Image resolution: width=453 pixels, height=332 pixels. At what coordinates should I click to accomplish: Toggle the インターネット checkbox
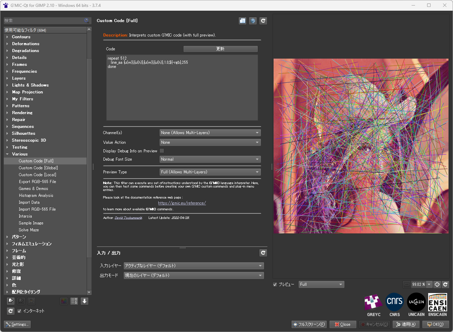click(x=19, y=311)
